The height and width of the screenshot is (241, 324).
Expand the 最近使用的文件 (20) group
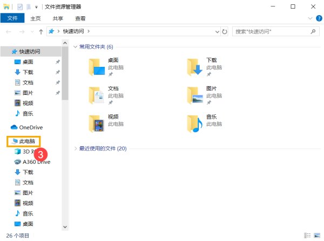75,149
